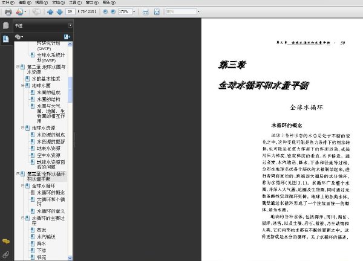The image size is (363, 261).
Task: Go to previous page with up arrow
Action: tap(50, 11)
